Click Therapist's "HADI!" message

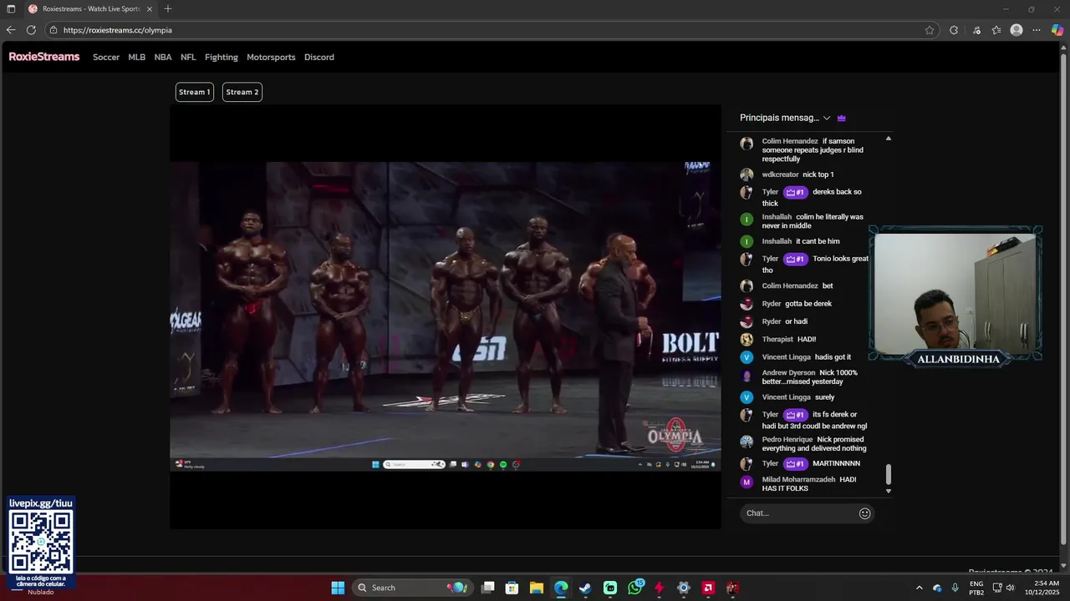[807, 340]
